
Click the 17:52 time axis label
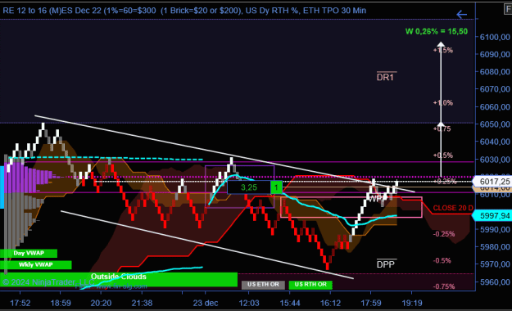20,303
